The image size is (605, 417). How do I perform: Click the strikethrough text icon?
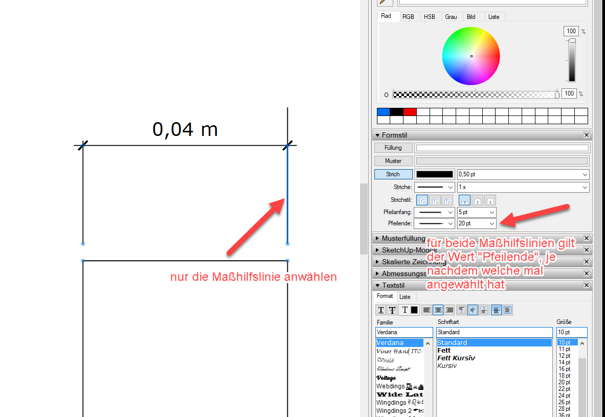pos(392,310)
